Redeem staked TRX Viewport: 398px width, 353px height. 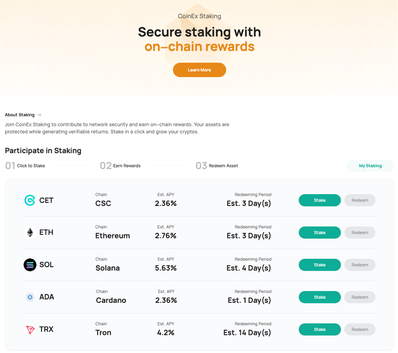point(360,329)
